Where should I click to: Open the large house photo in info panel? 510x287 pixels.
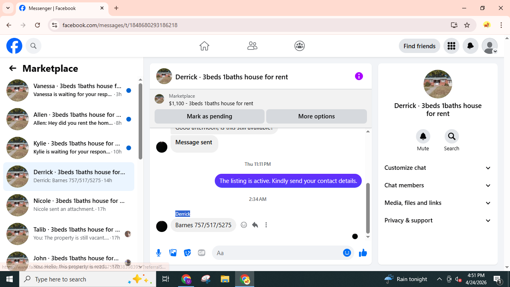(438, 84)
